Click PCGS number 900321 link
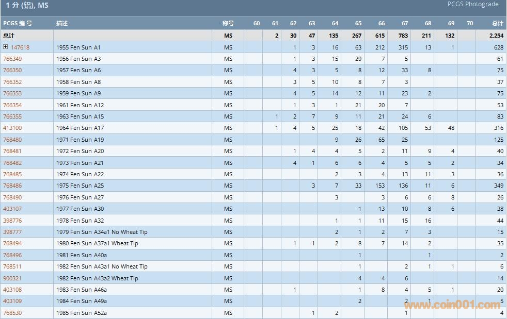This screenshot has width=507, height=319. (x=12, y=278)
